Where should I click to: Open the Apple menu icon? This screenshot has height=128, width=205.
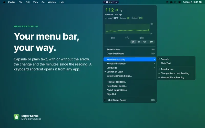click(x=4, y=2)
